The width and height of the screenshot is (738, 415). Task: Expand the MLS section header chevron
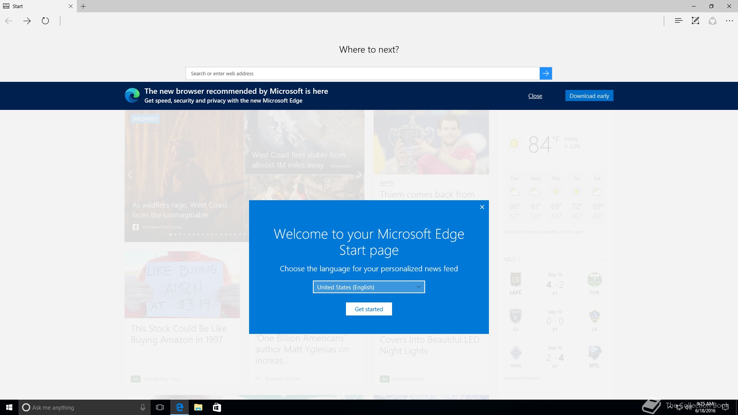coord(519,259)
